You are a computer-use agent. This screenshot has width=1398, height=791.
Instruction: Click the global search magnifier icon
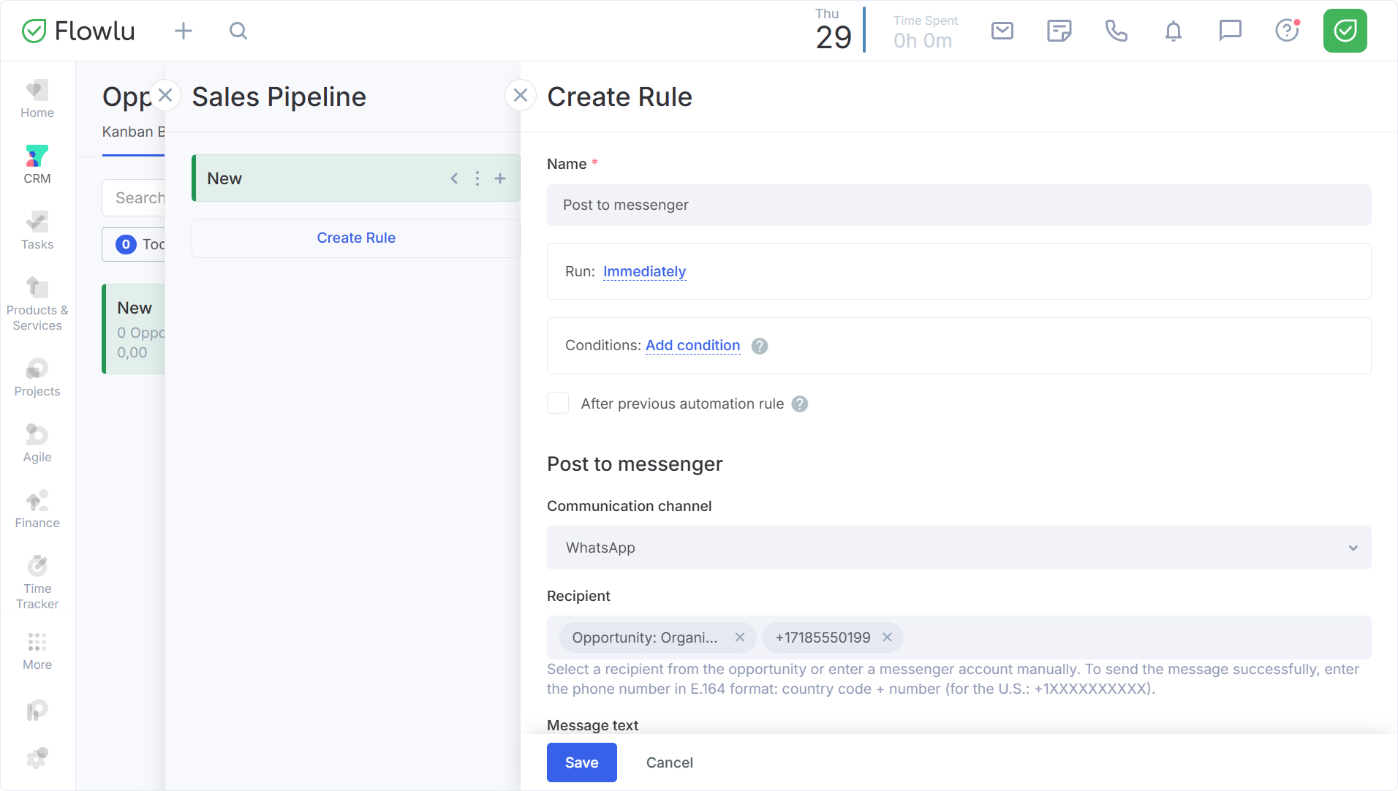tap(238, 31)
